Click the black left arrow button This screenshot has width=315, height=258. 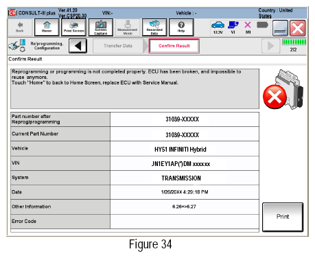[x=78, y=46]
